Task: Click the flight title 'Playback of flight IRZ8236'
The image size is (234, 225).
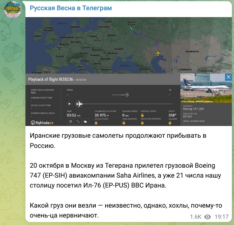Action: (51, 79)
